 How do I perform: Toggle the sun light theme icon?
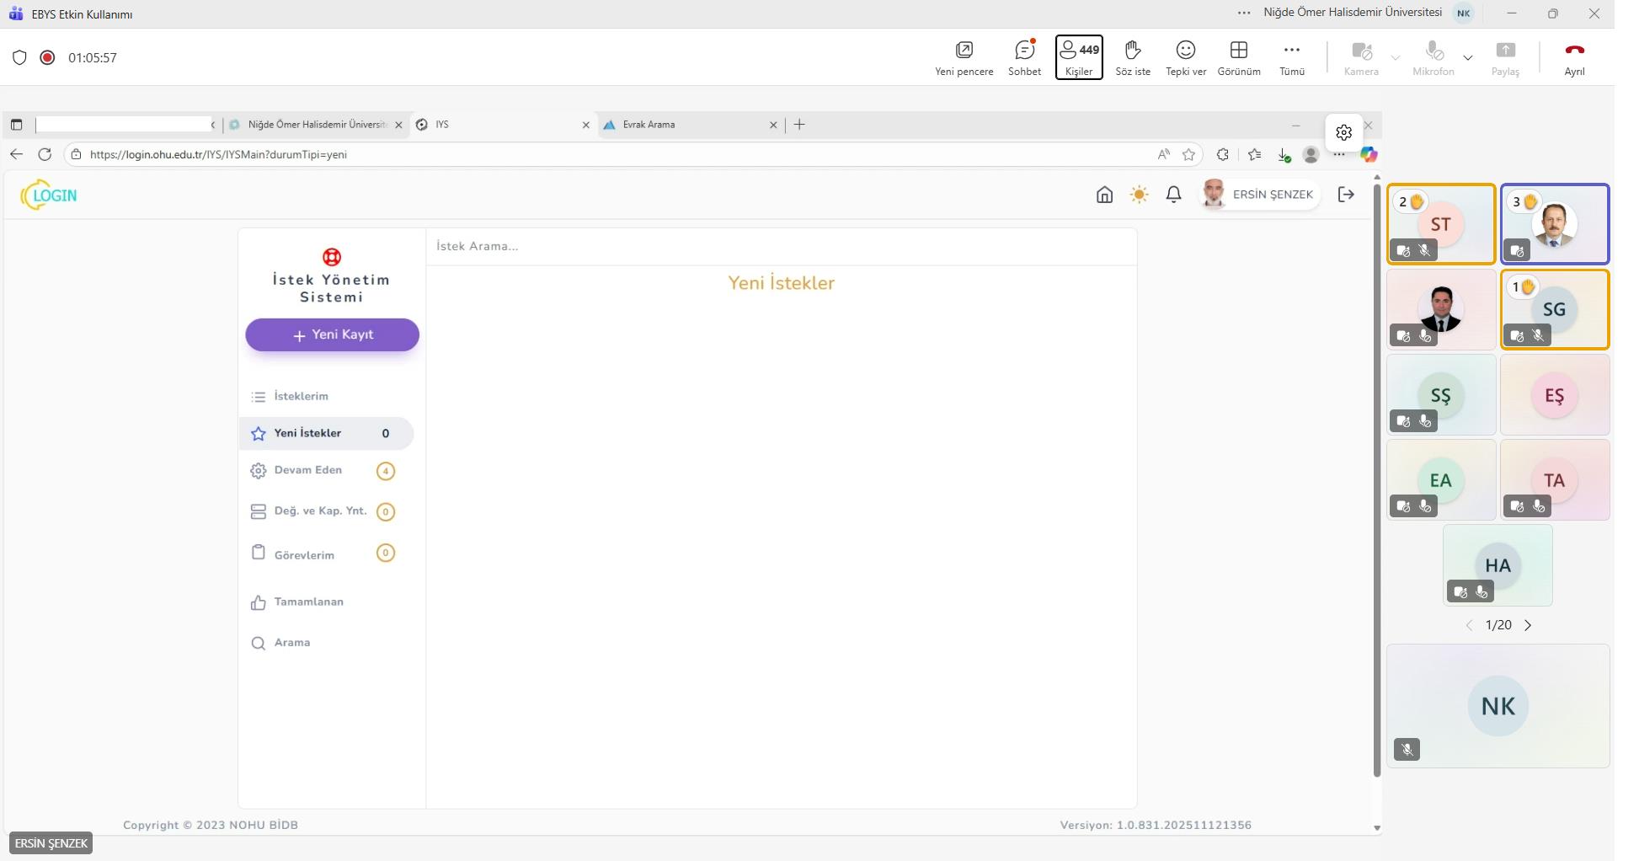1139,195
